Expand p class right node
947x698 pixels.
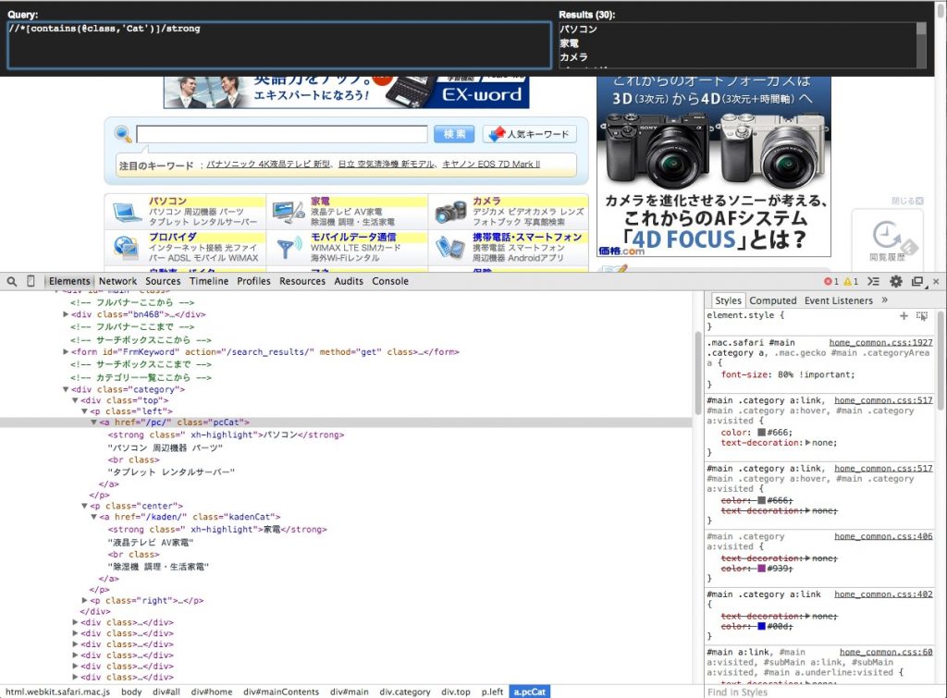click(x=84, y=601)
